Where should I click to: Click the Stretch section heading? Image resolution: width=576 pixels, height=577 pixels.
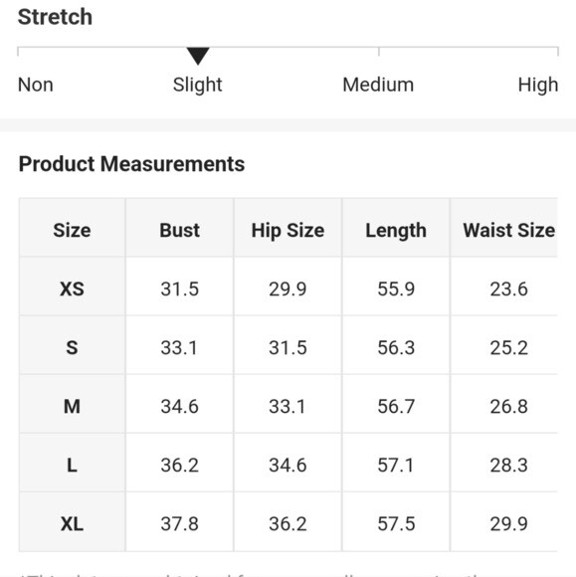55,17
